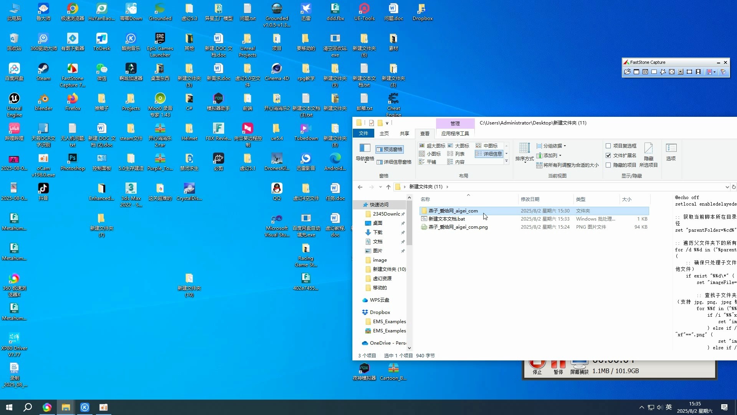Enable the 隐藏的项目 checkbox
The image size is (737, 415).
point(608,165)
